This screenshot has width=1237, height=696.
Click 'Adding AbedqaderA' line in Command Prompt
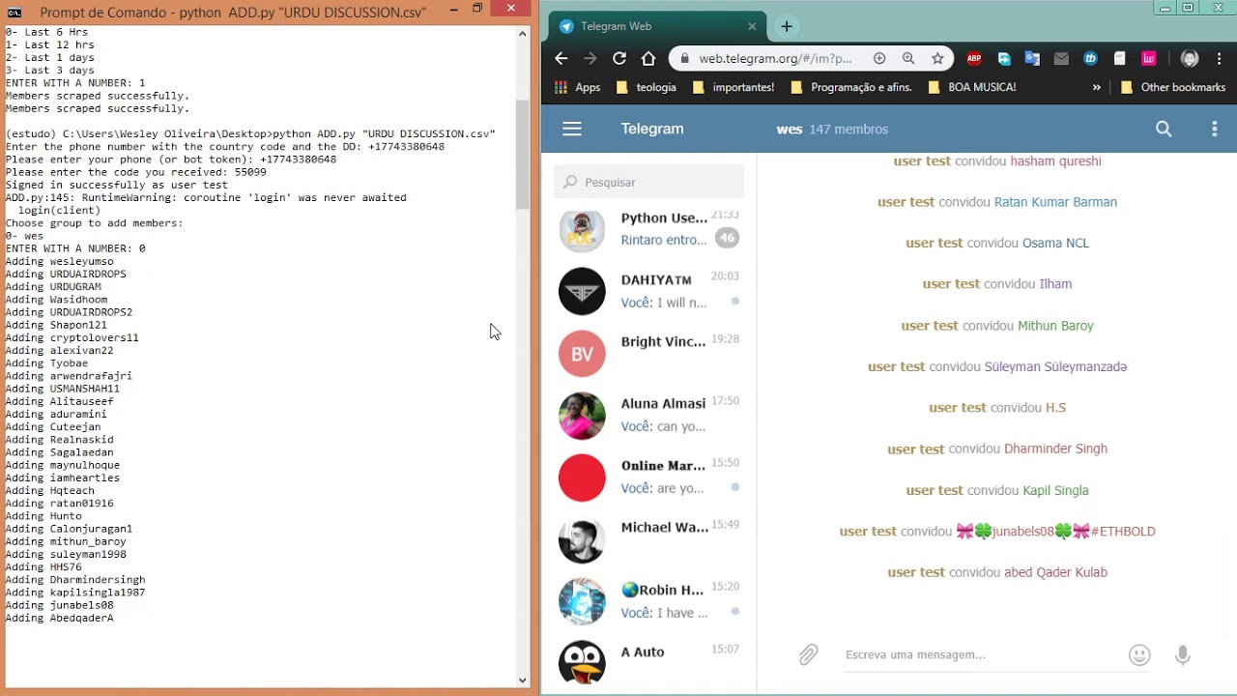(x=59, y=618)
